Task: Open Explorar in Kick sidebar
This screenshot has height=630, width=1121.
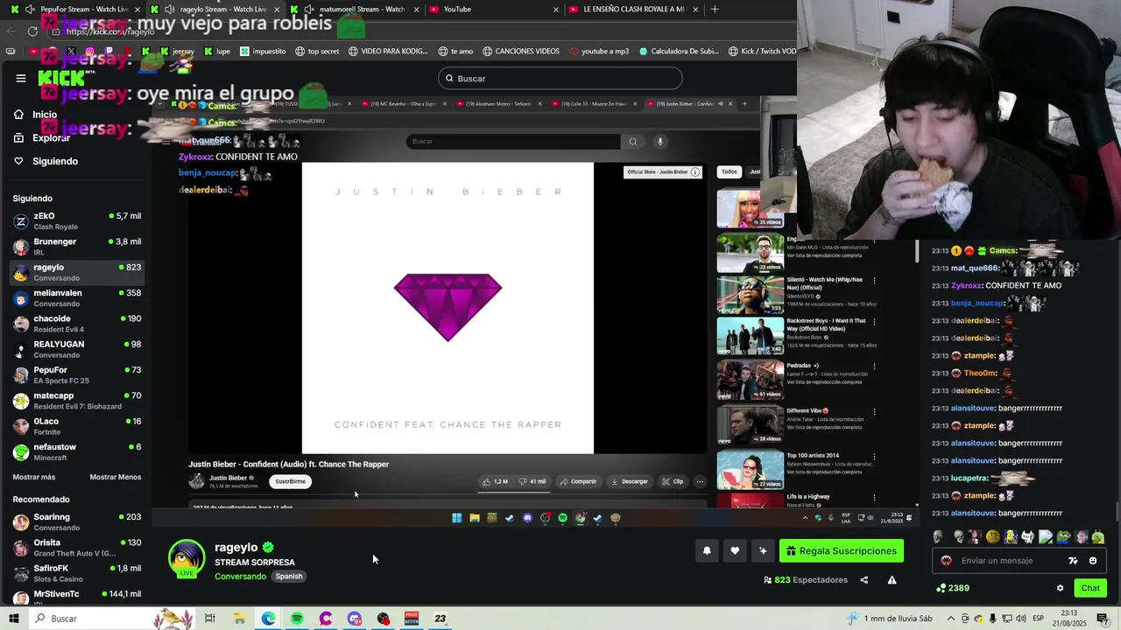Action: [41, 138]
